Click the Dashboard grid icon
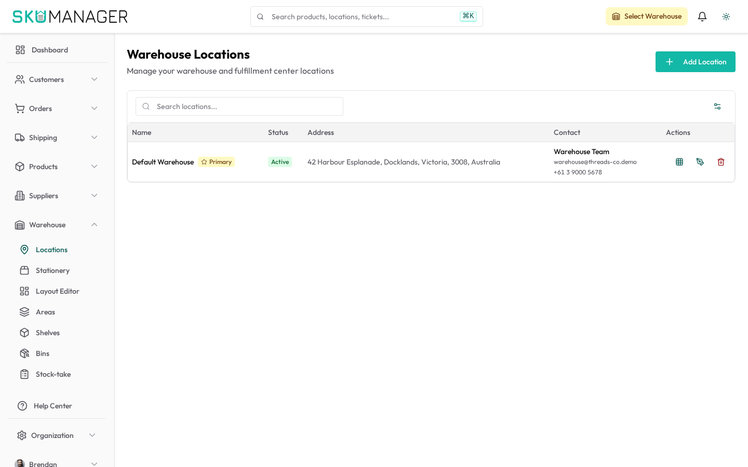The height and width of the screenshot is (467, 748). coord(20,50)
